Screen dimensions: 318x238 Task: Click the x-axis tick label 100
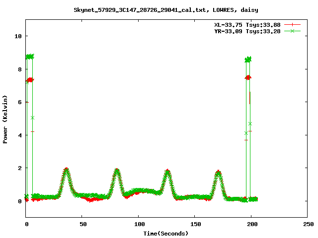coord(139,225)
